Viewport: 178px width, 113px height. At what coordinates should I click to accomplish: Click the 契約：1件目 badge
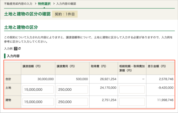pos(65,14)
